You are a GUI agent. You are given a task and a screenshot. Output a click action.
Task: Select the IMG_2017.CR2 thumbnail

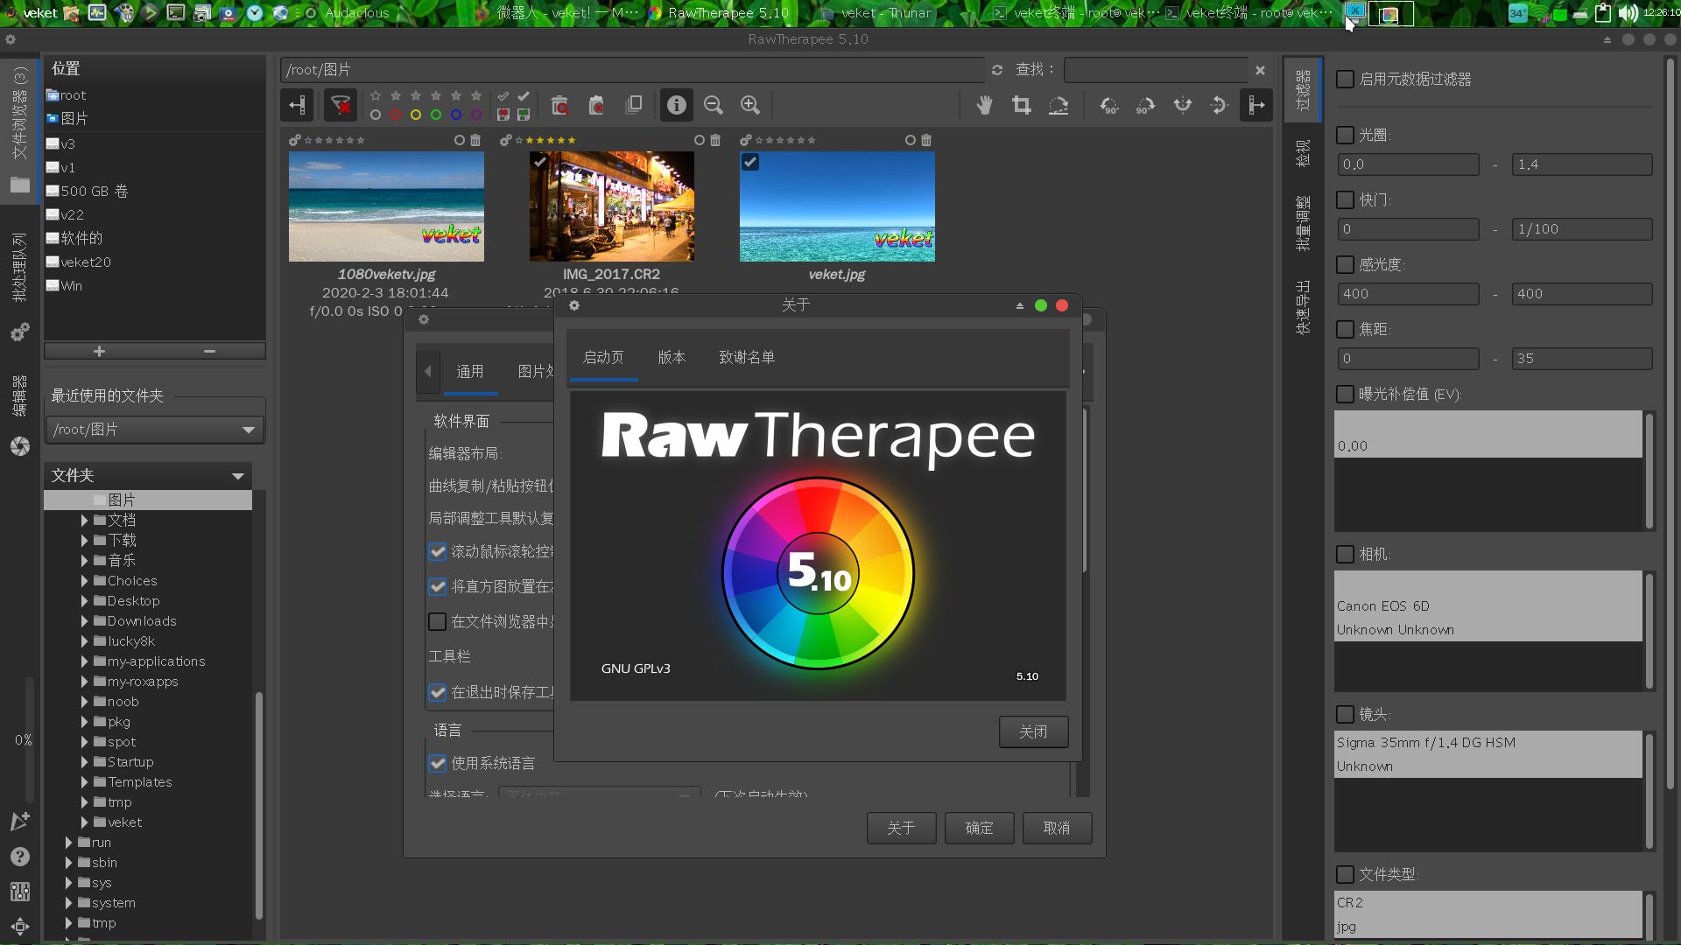612,206
